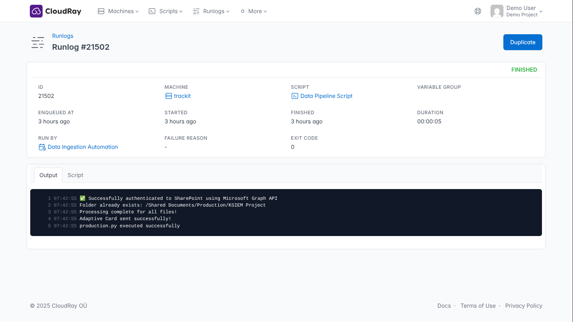The image size is (573, 322).
Task: Switch to the Script tab
Action: pyautogui.click(x=75, y=175)
